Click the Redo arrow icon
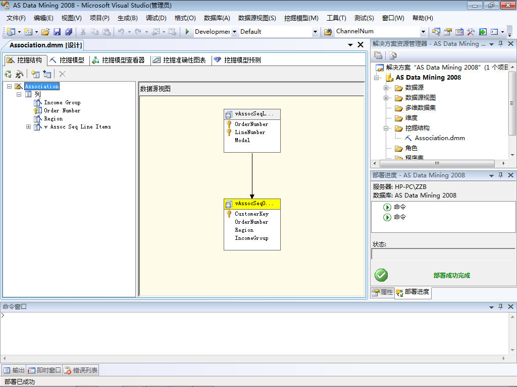The width and height of the screenshot is (517, 387). click(138, 32)
